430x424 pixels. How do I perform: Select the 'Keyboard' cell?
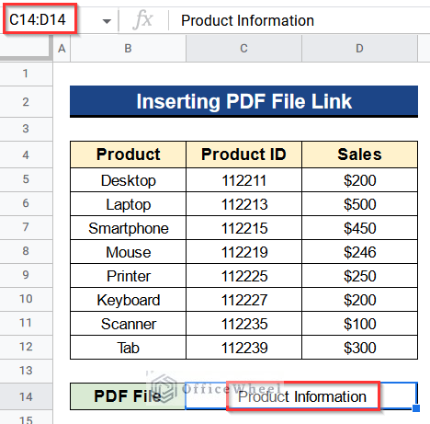[128, 300]
